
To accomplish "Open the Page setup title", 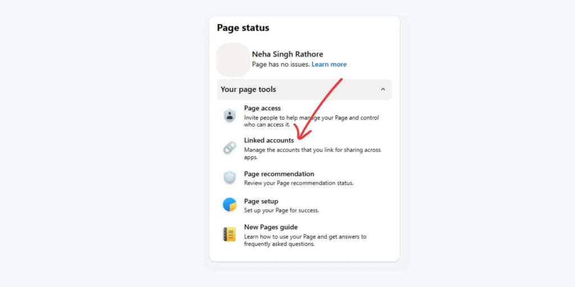I will click(261, 201).
